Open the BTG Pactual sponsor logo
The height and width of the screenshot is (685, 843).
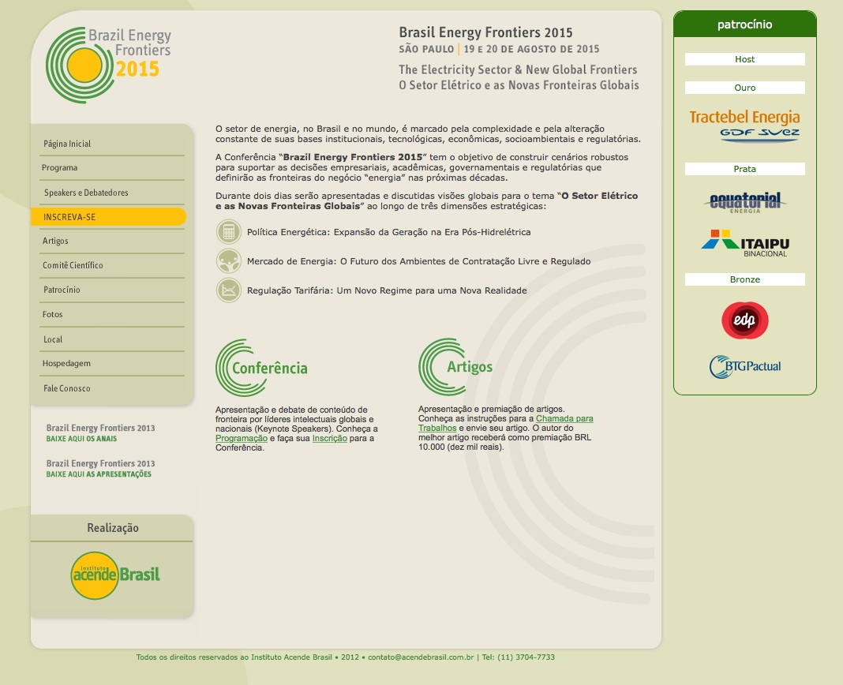tap(744, 367)
